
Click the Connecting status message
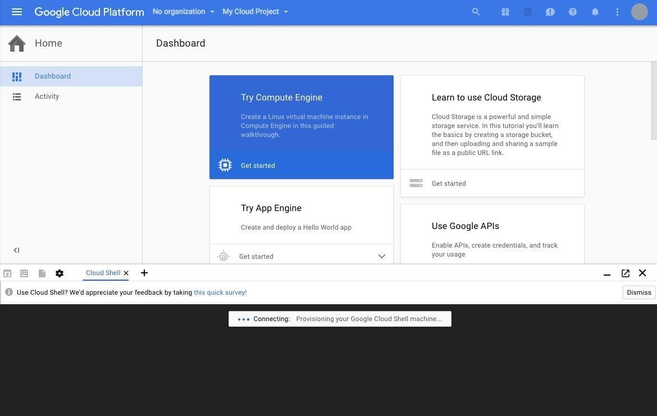click(340, 319)
